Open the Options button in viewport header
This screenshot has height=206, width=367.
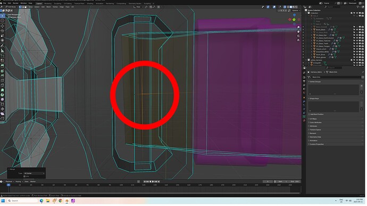click(x=296, y=11)
